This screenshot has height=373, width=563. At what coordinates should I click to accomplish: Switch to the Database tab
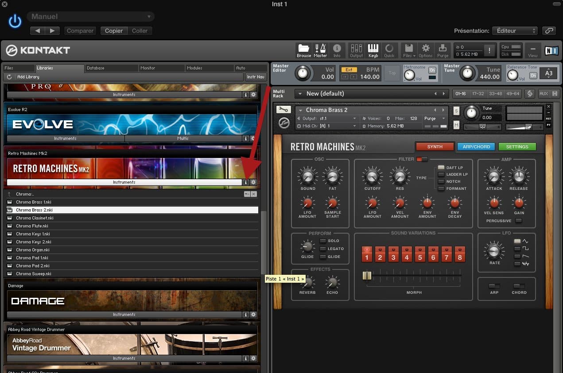[x=111, y=68]
